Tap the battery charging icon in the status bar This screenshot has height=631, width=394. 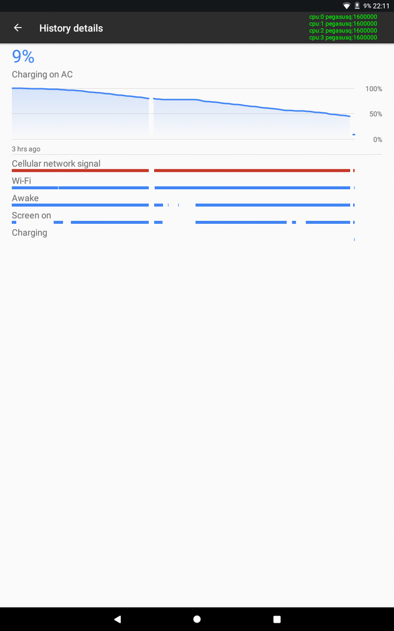pos(357,6)
